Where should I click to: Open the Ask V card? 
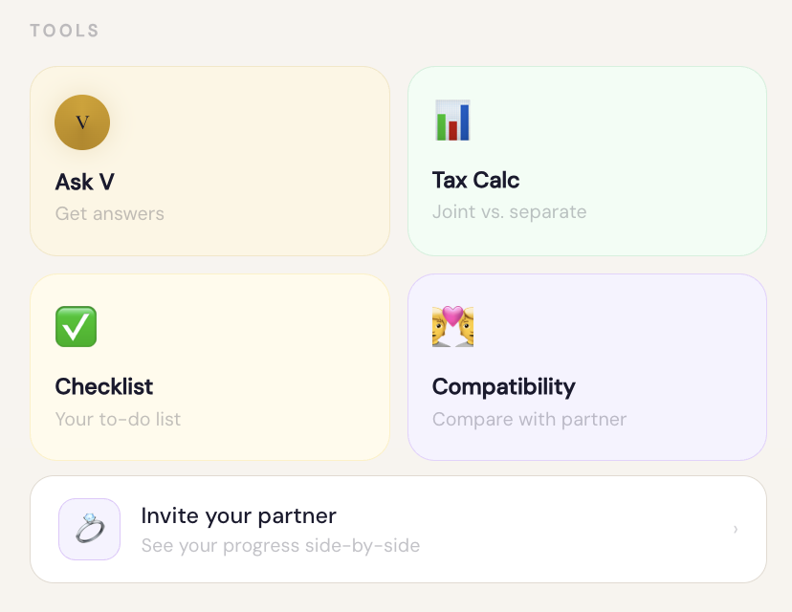(209, 161)
